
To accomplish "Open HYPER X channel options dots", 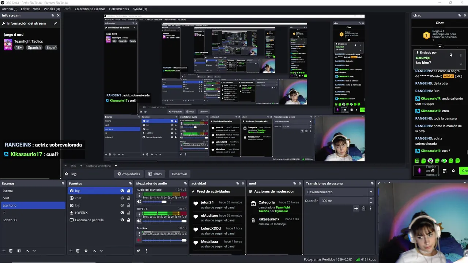I will (139, 215).
